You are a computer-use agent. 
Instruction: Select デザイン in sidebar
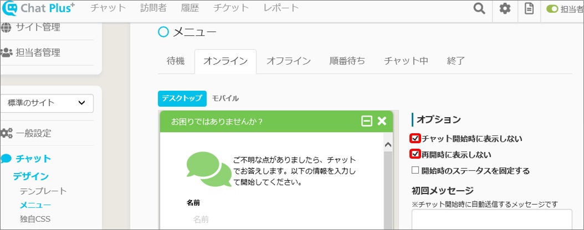(31, 176)
